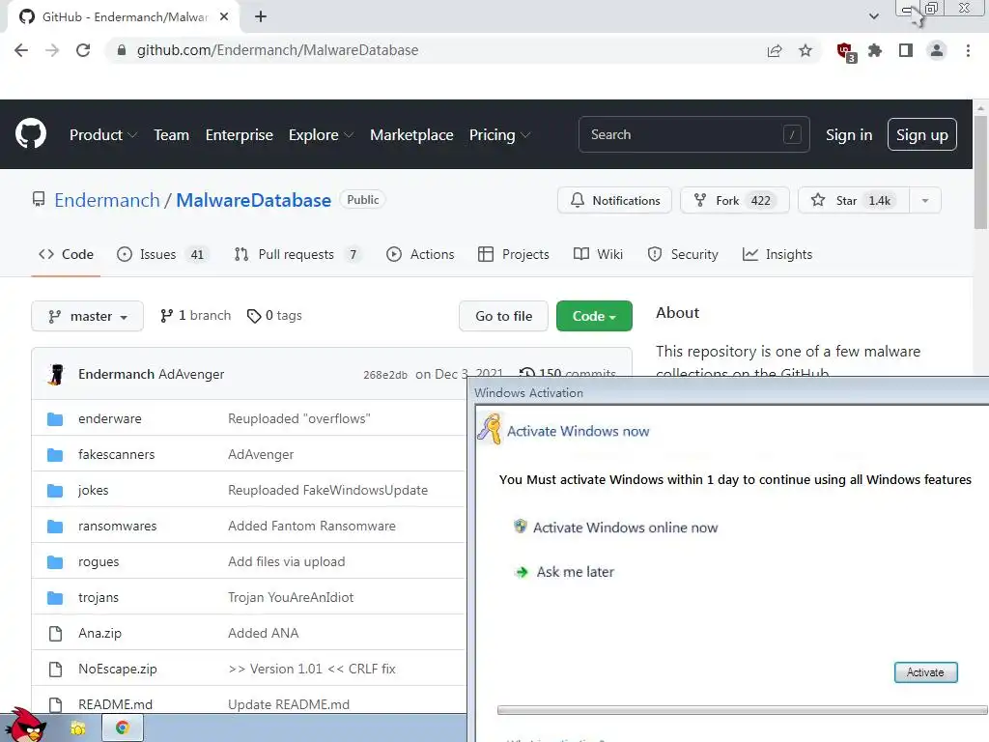Click the green arrow beside Ask me later
This screenshot has height=742, width=989.
522,572
